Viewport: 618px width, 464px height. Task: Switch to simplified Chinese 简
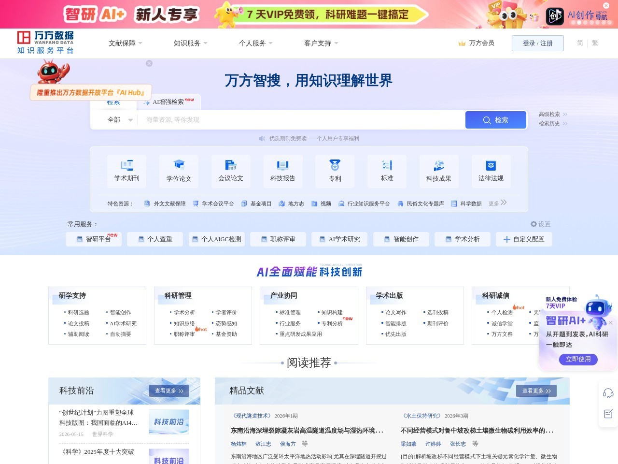(x=580, y=43)
